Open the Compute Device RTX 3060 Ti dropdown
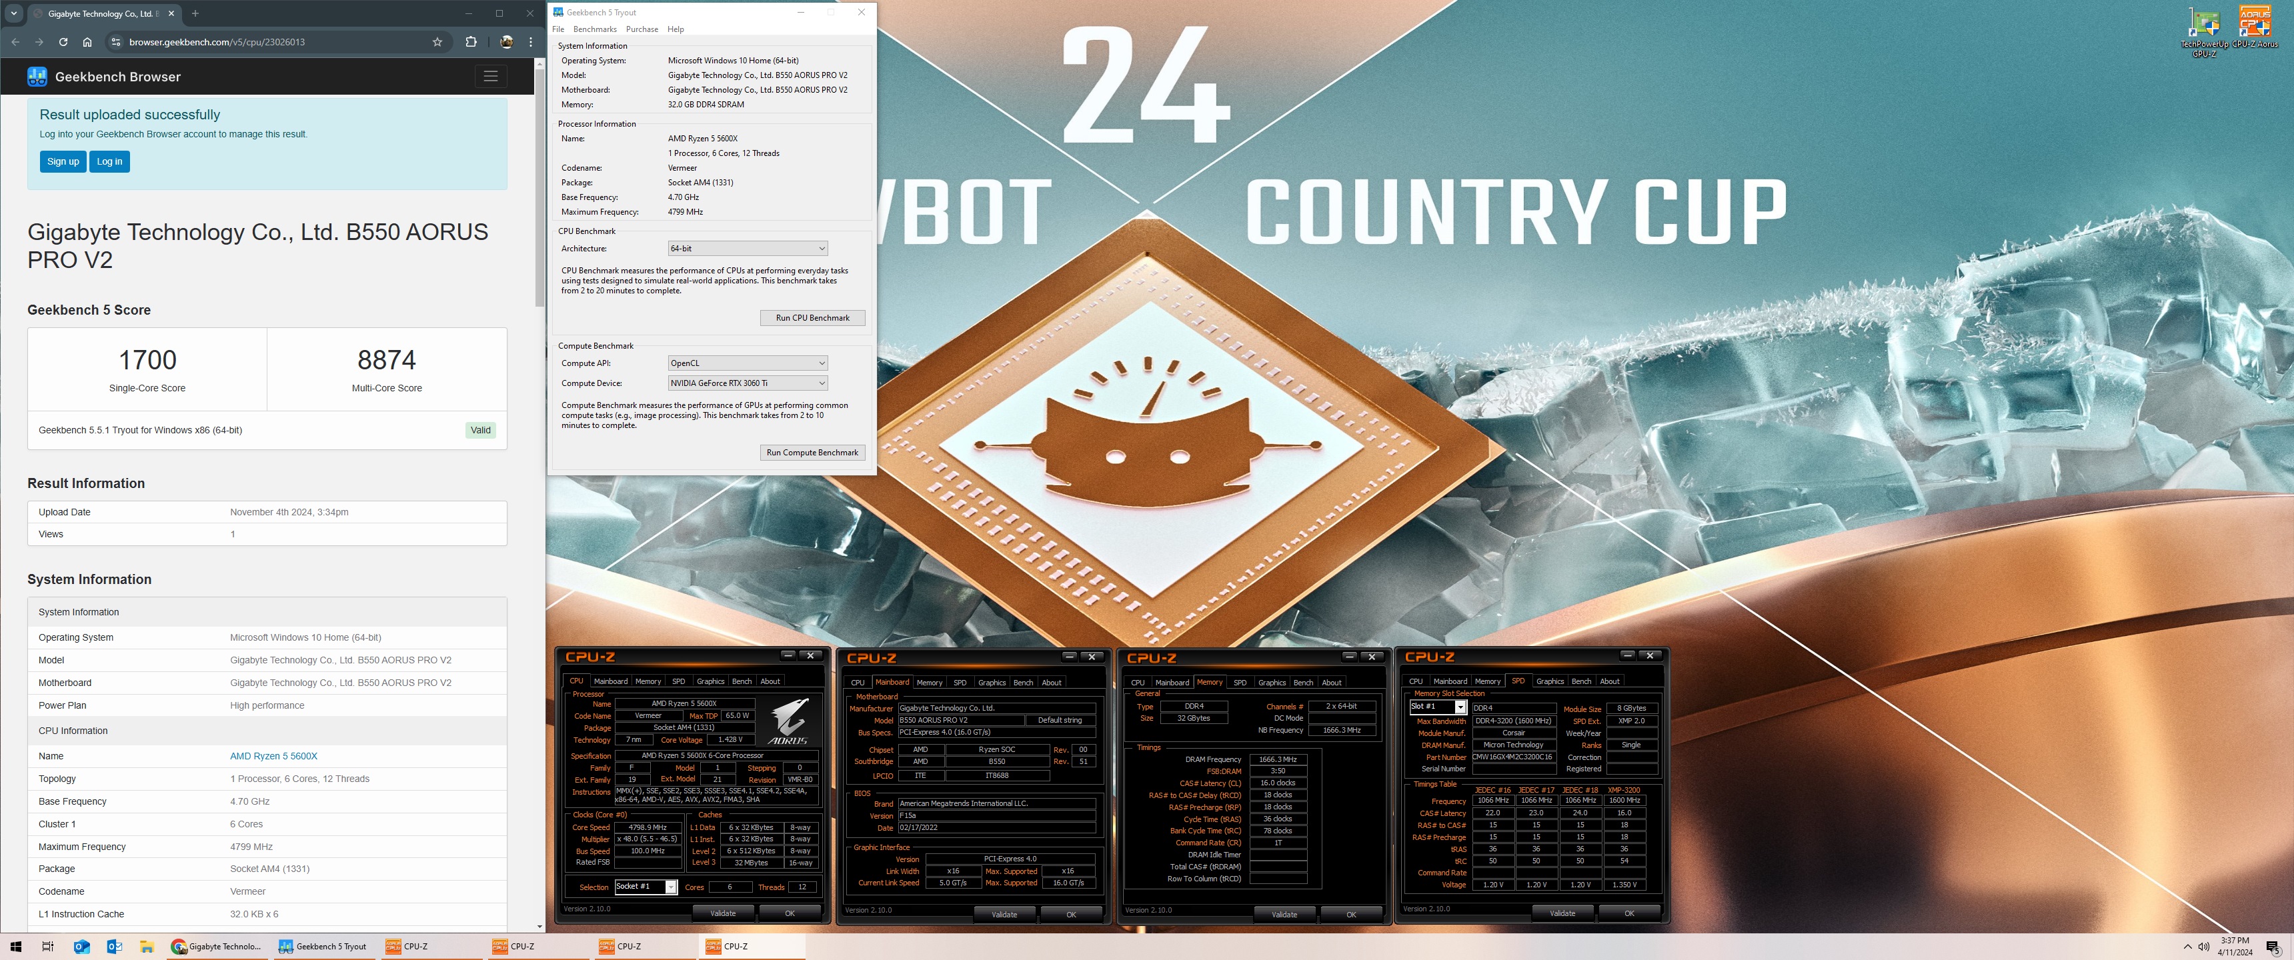 pos(747,383)
